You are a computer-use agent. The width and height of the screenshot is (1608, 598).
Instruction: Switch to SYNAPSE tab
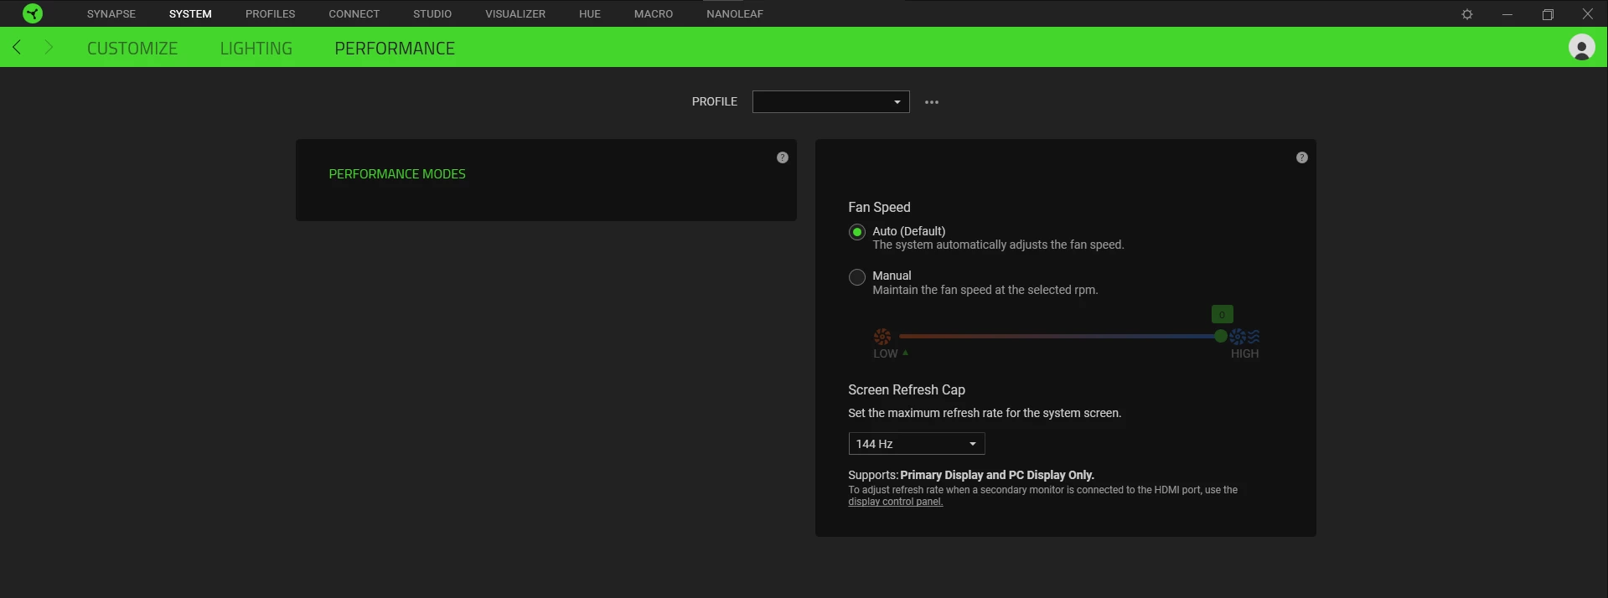(111, 14)
